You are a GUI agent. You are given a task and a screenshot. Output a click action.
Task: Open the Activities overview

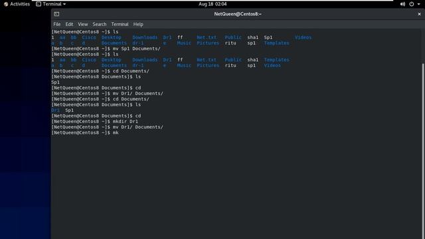(x=17, y=4)
